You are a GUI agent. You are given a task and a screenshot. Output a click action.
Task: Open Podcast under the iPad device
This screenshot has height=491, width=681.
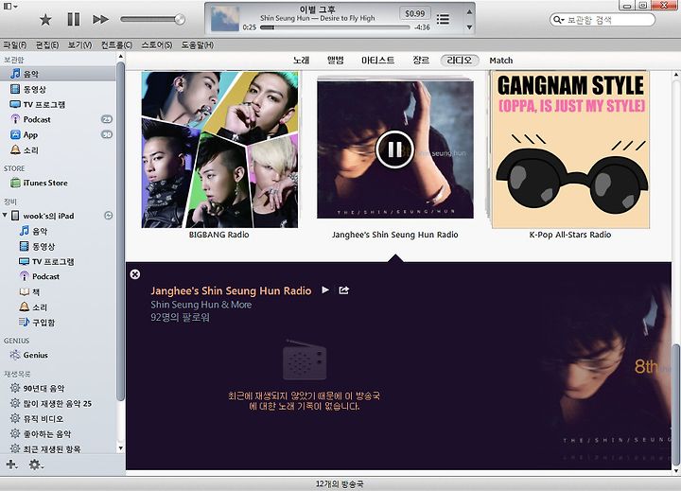click(x=58, y=276)
